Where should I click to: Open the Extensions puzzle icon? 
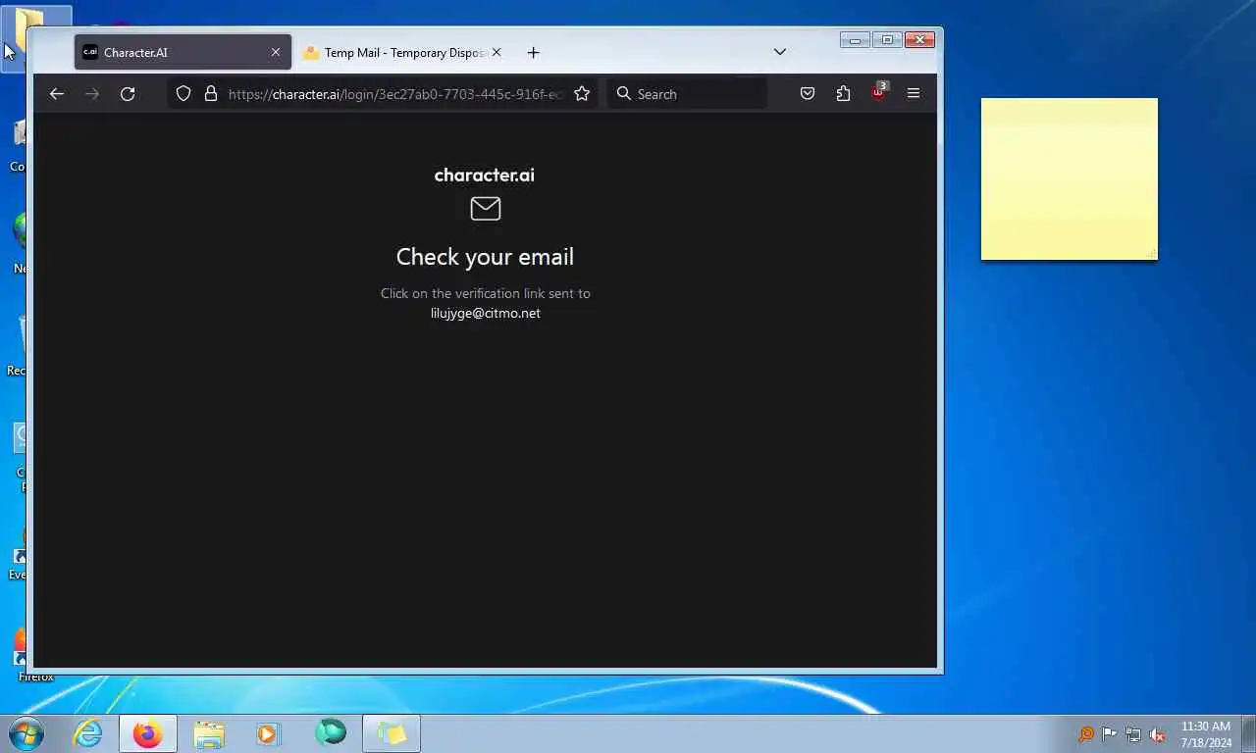(x=843, y=94)
